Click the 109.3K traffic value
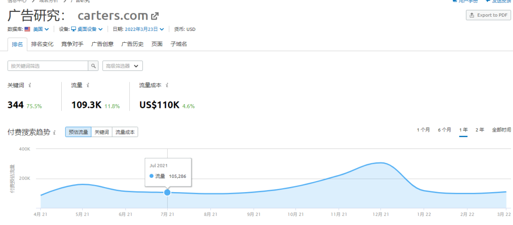Image resolution: width=513 pixels, height=225 pixels. pyautogui.click(x=87, y=105)
